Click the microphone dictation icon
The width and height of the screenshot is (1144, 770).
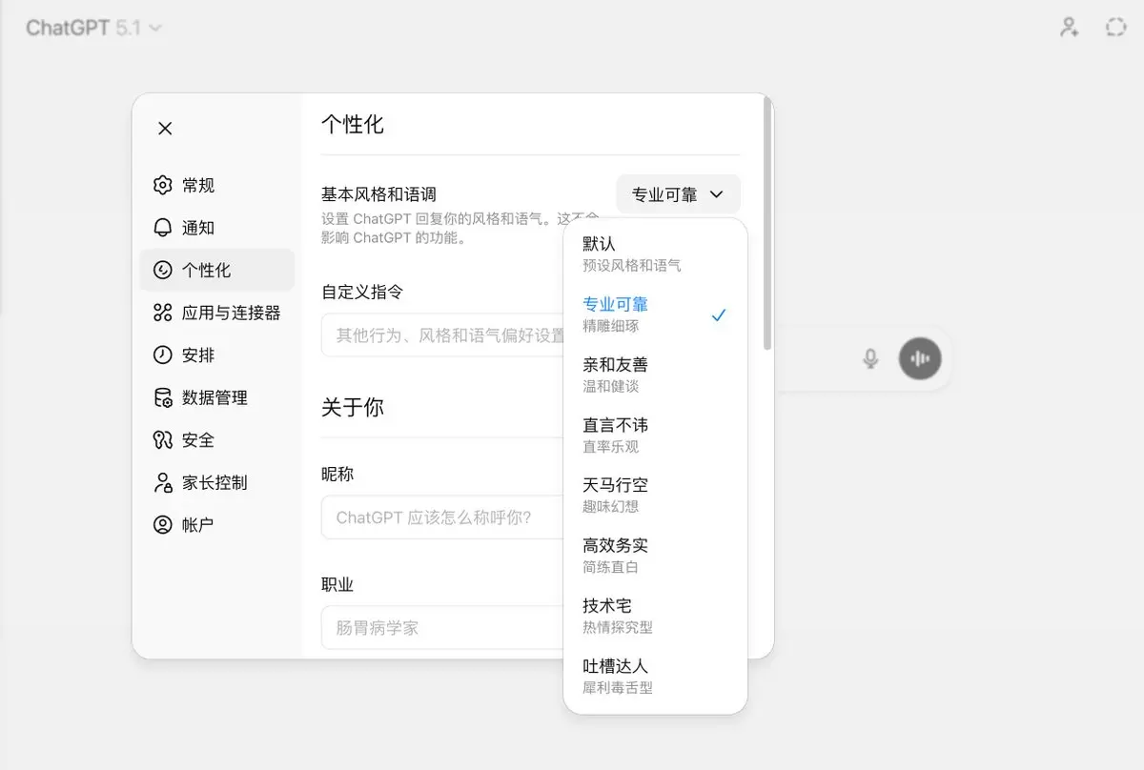point(870,358)
